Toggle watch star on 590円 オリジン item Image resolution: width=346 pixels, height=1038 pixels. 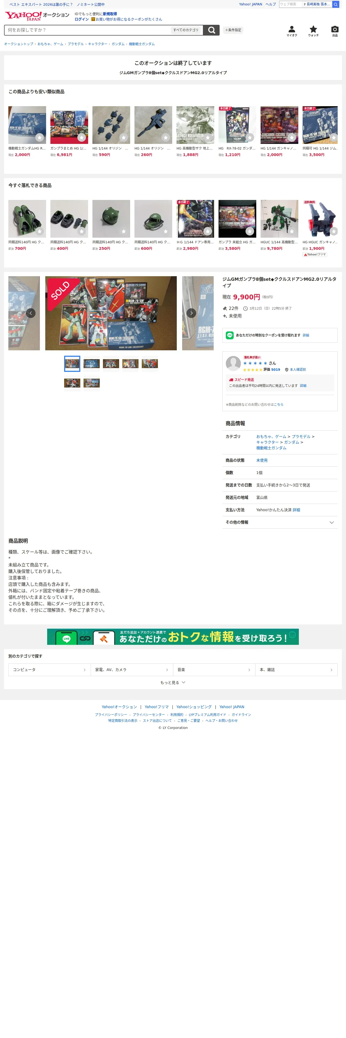(124, 137)
